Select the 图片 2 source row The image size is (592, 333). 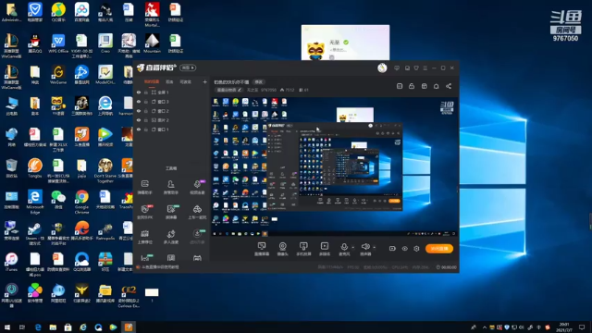point(171,120)
